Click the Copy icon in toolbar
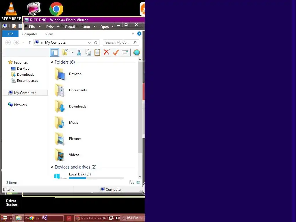 tap(88, 52)
